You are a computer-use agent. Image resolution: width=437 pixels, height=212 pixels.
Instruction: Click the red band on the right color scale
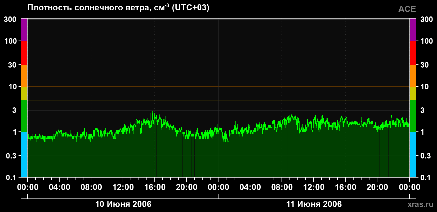coord(413,53)
